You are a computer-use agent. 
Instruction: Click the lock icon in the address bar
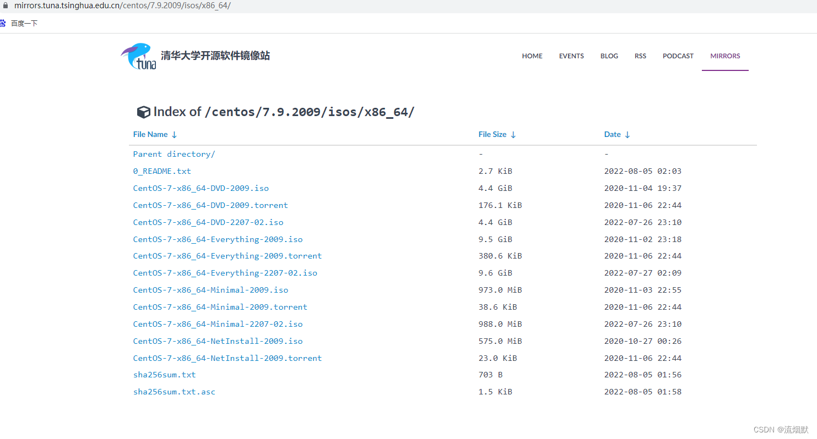pyautogui.click(x=6, y=6)
